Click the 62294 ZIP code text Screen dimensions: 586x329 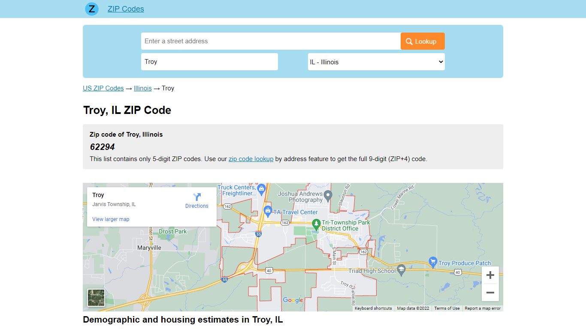(x=103, y=147)
